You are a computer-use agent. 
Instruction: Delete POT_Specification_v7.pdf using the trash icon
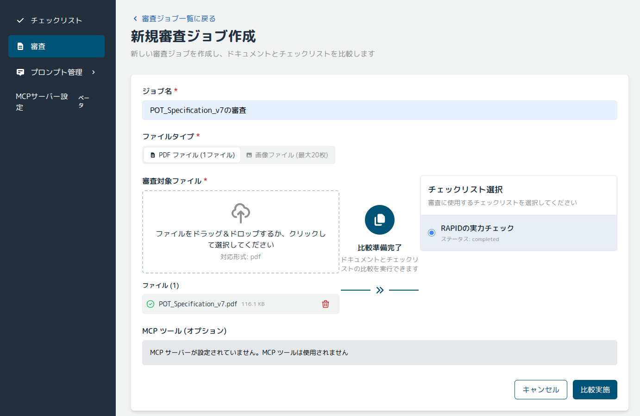click(x=326, y=304)
